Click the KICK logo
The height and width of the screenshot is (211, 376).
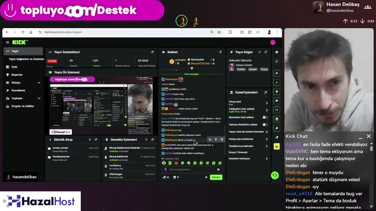[x=20, y=42]
